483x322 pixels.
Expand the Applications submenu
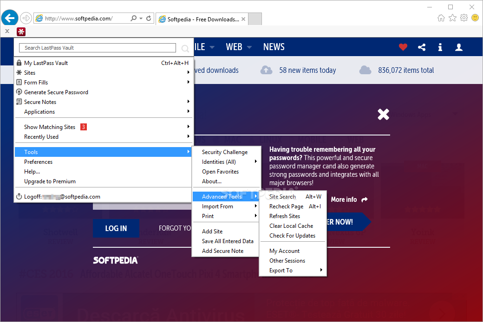coord(104,112)
